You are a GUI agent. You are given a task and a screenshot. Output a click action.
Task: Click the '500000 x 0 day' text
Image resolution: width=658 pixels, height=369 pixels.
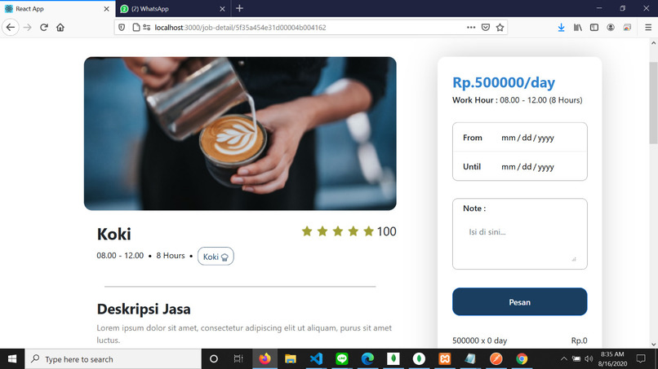(480, 340)
